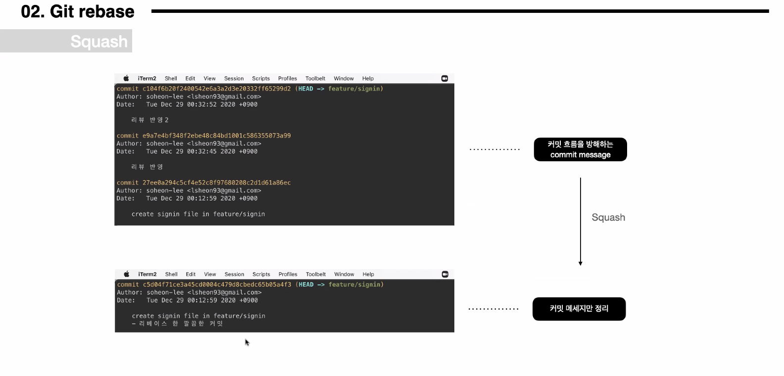Click the Date line showing 00:32:45
The width and height of the screenshot is (784, 376).
(187, 151)
